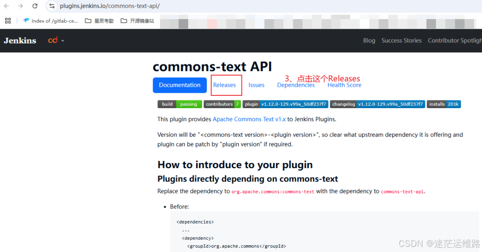Click the commons-text API page title

click(212, 66)
